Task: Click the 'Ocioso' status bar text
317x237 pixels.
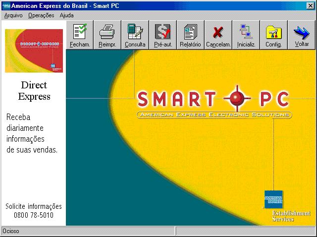Action: (11, 231)
